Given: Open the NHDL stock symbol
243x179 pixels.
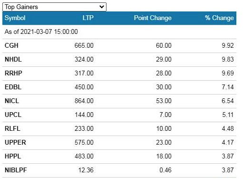Looking at the screenshot, I should point(13,59).
